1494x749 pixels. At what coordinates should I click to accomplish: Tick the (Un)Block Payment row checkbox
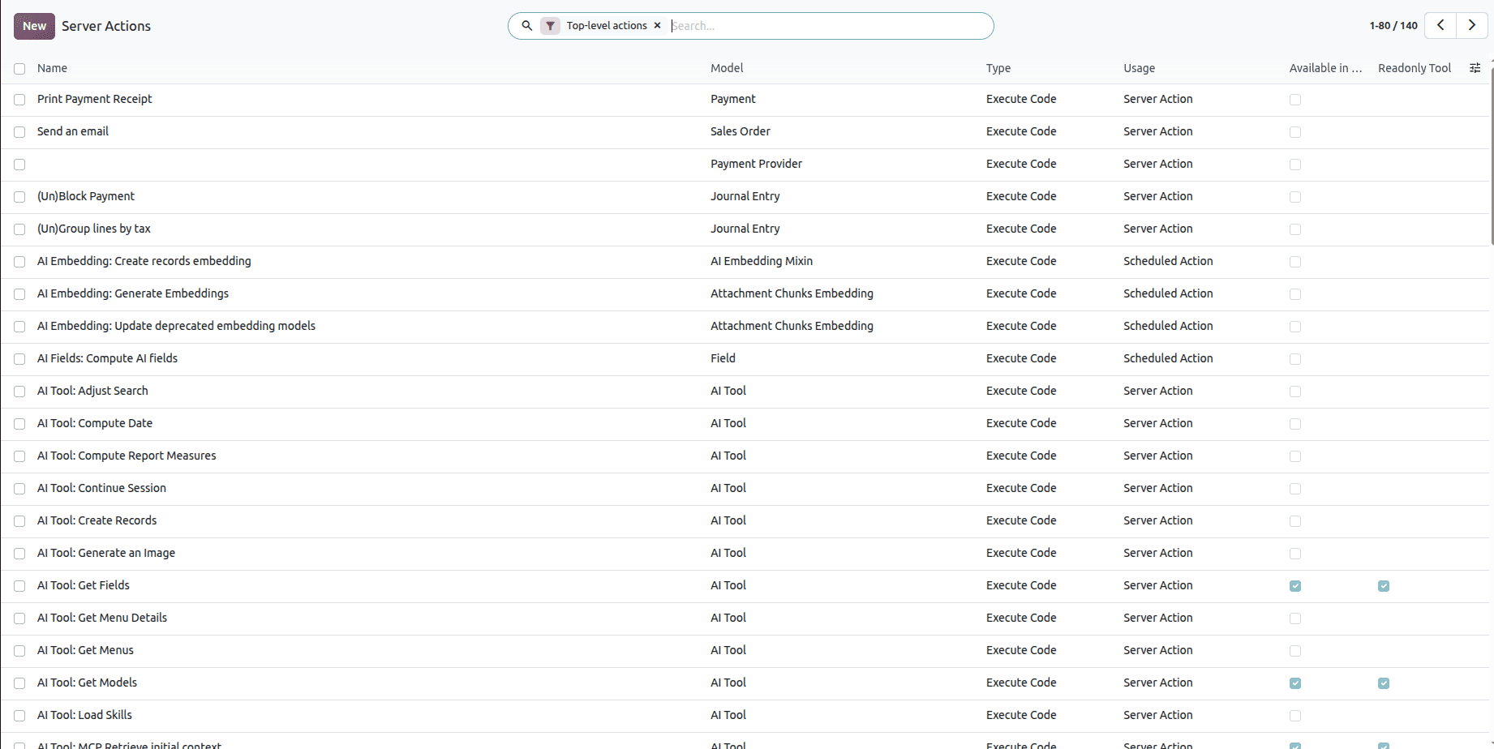pos(19,197)
